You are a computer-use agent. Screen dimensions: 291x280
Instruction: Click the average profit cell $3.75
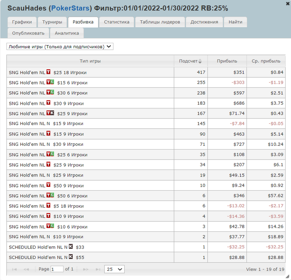pyautogui.click(x=266, y=103)
